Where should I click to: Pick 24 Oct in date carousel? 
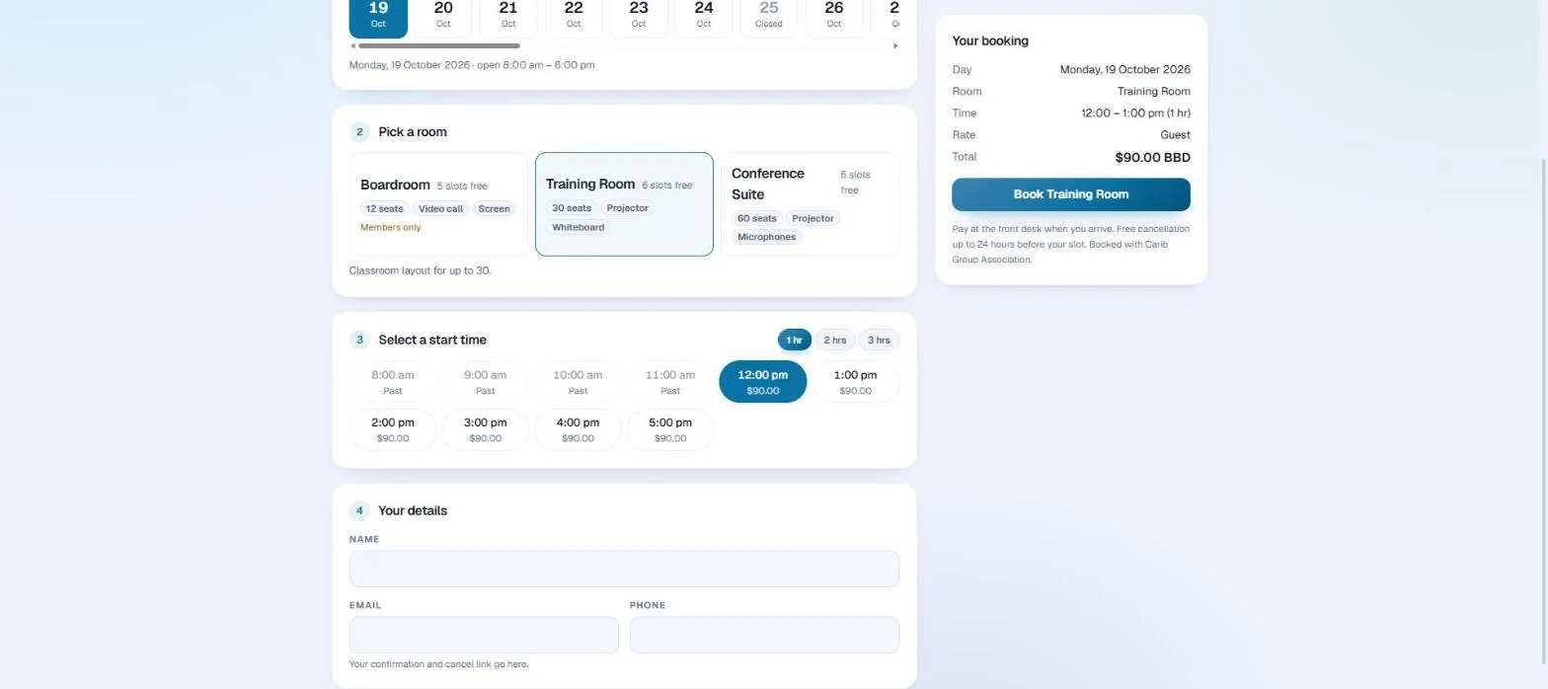(x=704, y=19)
